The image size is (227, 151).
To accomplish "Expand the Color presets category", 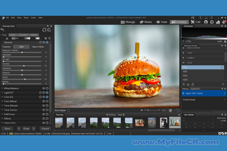I will tap(183, 53).
